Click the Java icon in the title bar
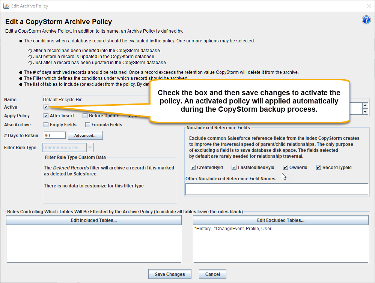Screen dimensions: 375x283 (x=6, y=6)
